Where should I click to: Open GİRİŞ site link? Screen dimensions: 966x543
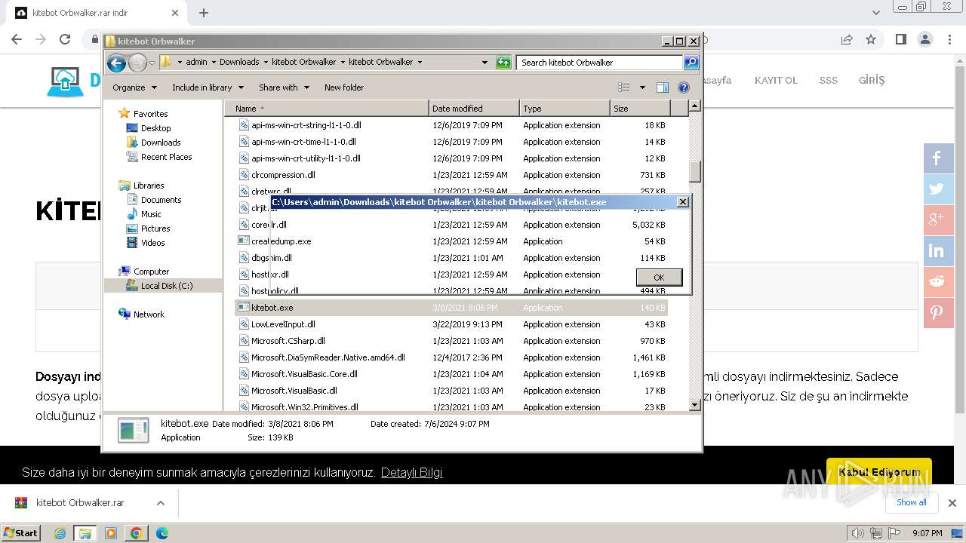(872, 80)
